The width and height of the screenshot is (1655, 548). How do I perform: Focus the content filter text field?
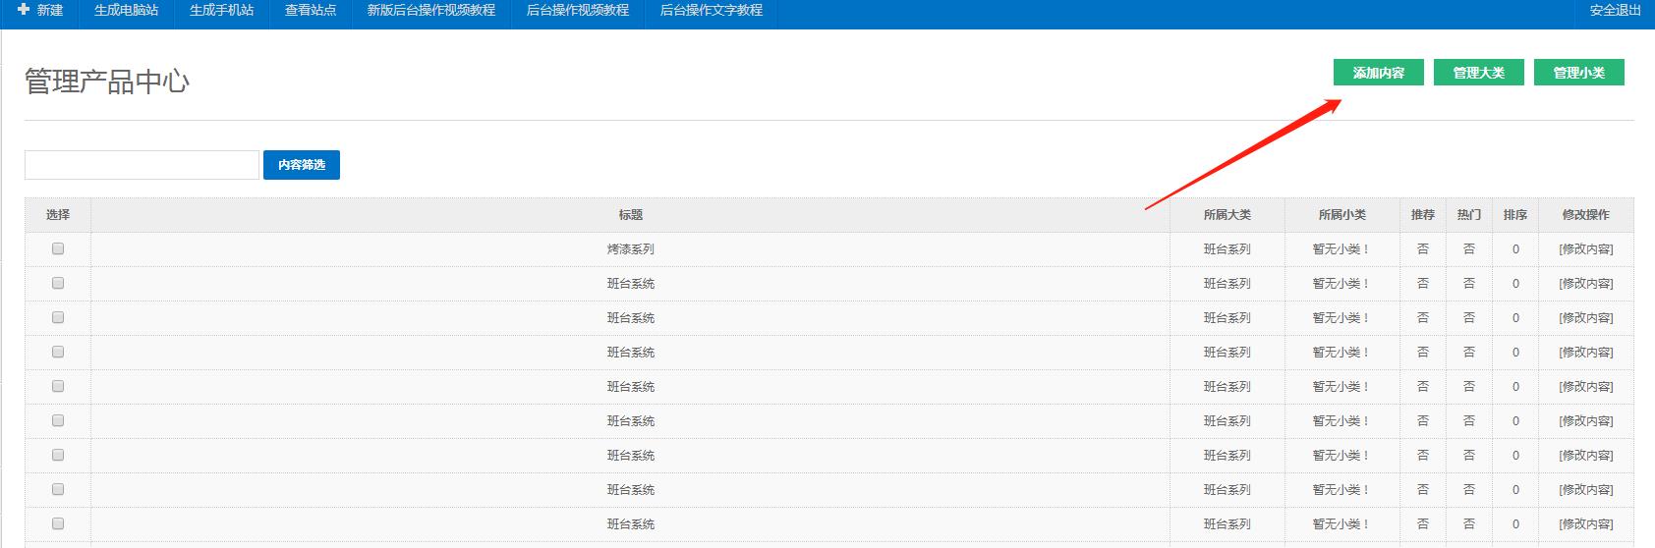(142, 165)
